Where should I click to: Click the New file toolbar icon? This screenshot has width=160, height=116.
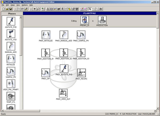click(x=3, y=9)
